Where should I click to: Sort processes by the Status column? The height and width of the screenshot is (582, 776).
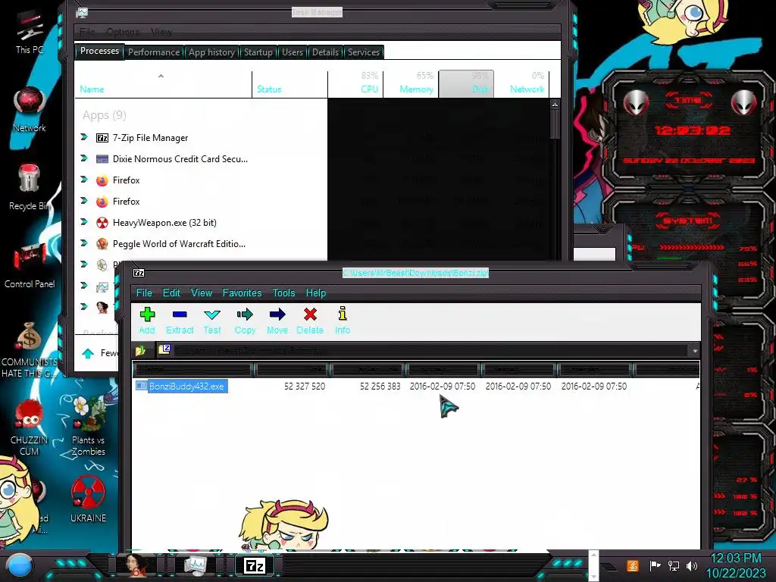pos(289,85)
